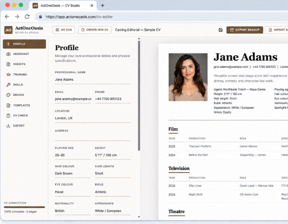Click the Hair Length field

[x=113, y=173]
